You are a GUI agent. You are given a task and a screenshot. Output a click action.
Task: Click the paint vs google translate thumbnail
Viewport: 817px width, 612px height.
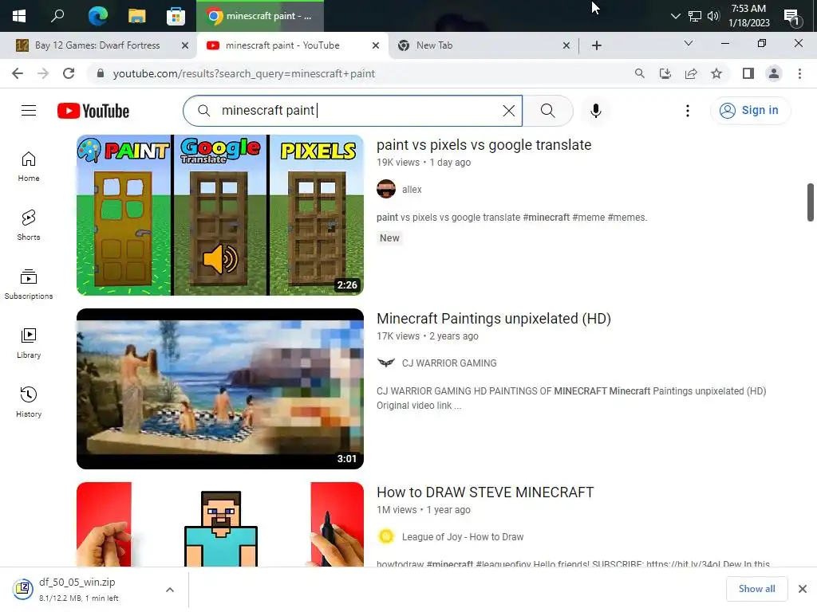click(220, 215)
